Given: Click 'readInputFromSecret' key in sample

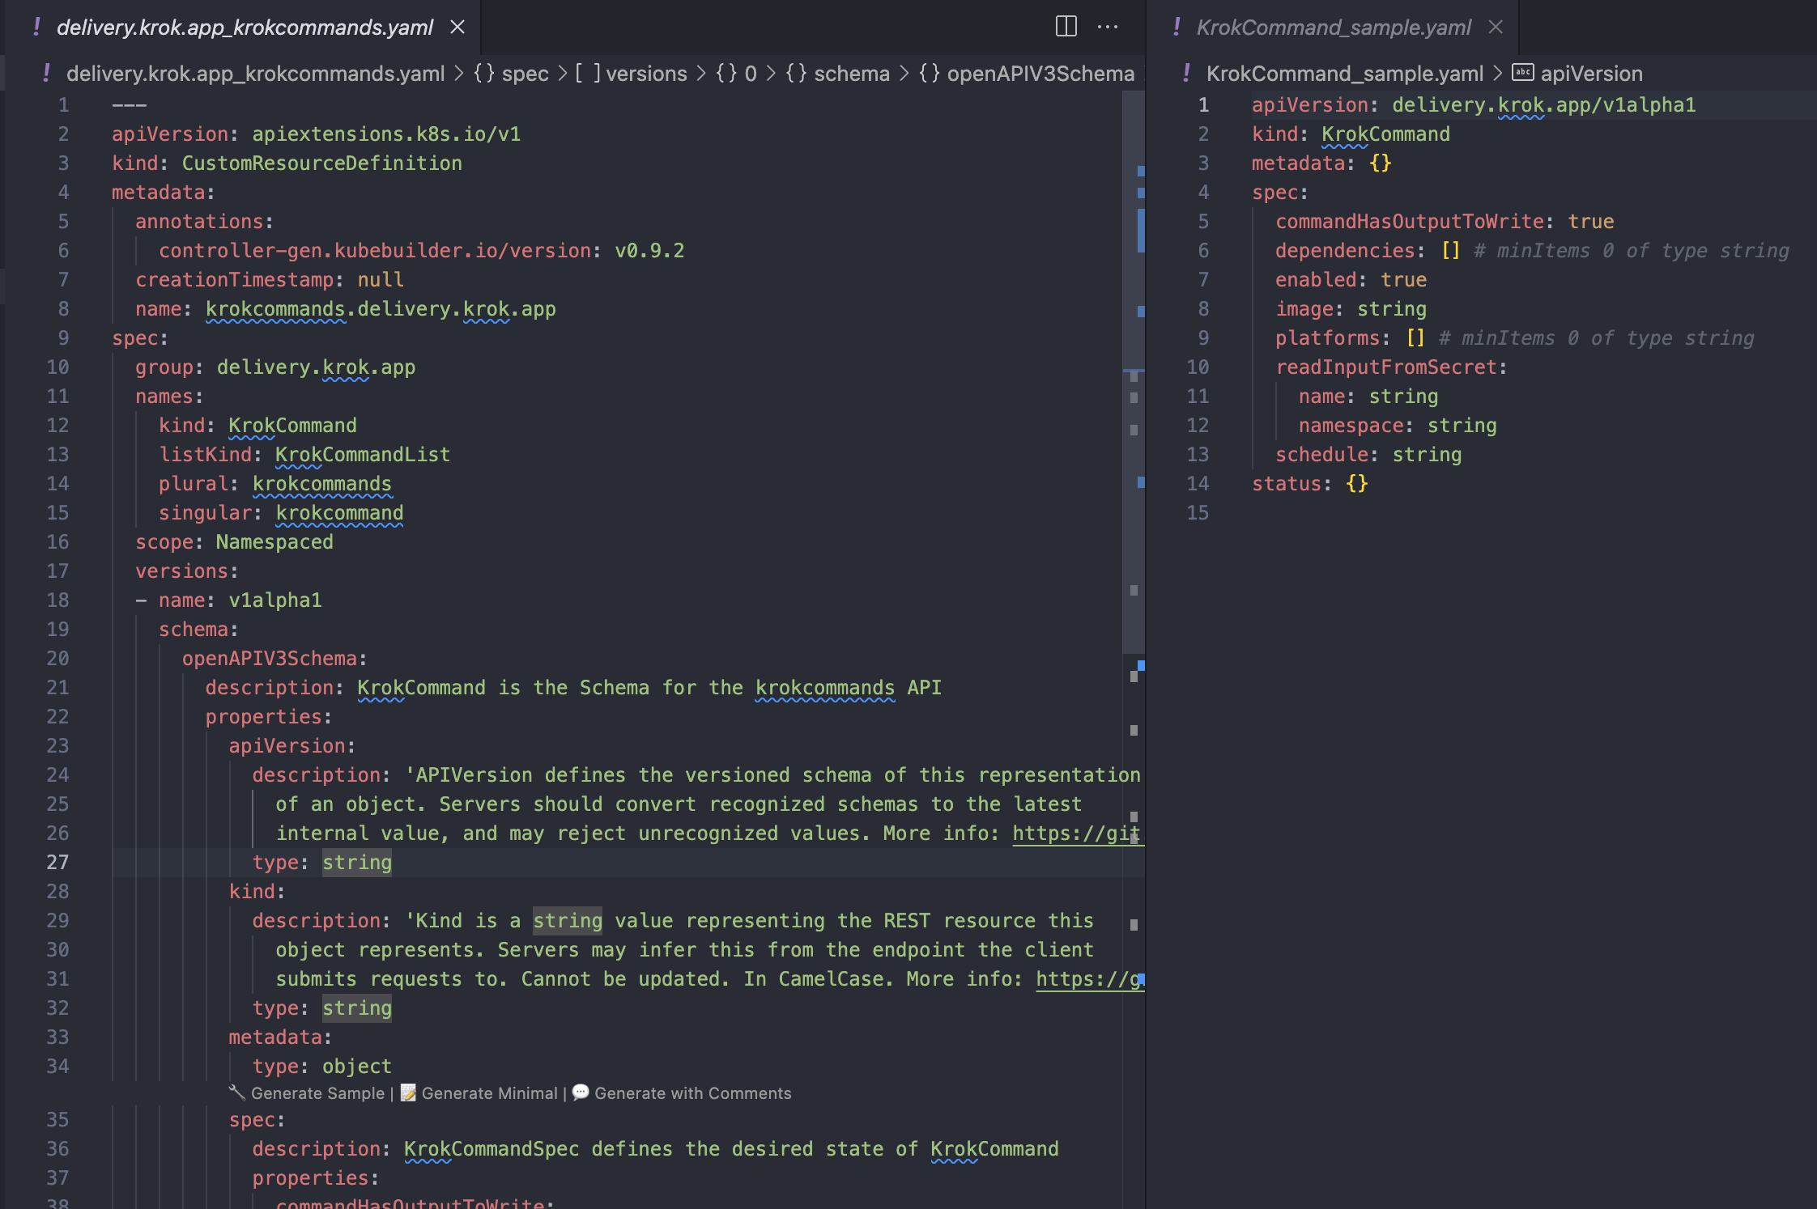Looking at the screenshot, I should [x=1386, y=367].
